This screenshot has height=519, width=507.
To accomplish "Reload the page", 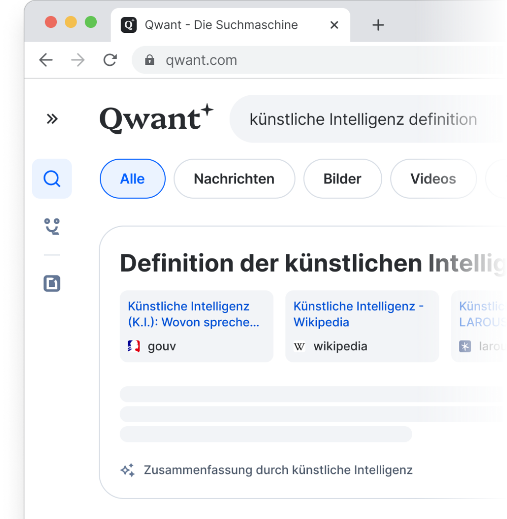I will pyautogui.click(x=110, y=60).
